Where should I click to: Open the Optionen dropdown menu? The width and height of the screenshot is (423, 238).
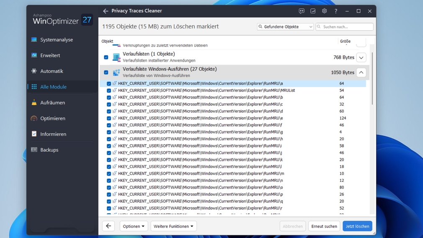(x=134, y=226)
